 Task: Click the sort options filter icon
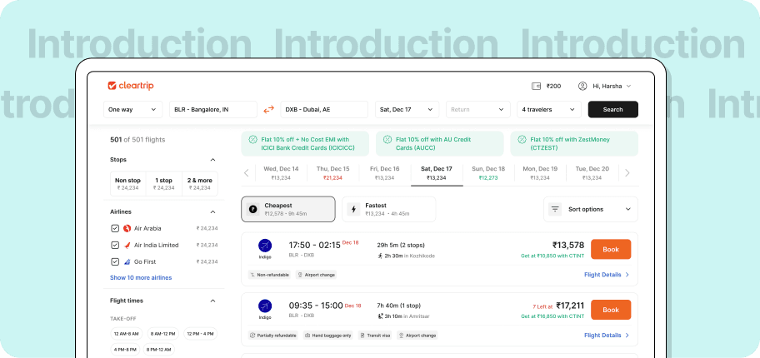click(556, 209)
